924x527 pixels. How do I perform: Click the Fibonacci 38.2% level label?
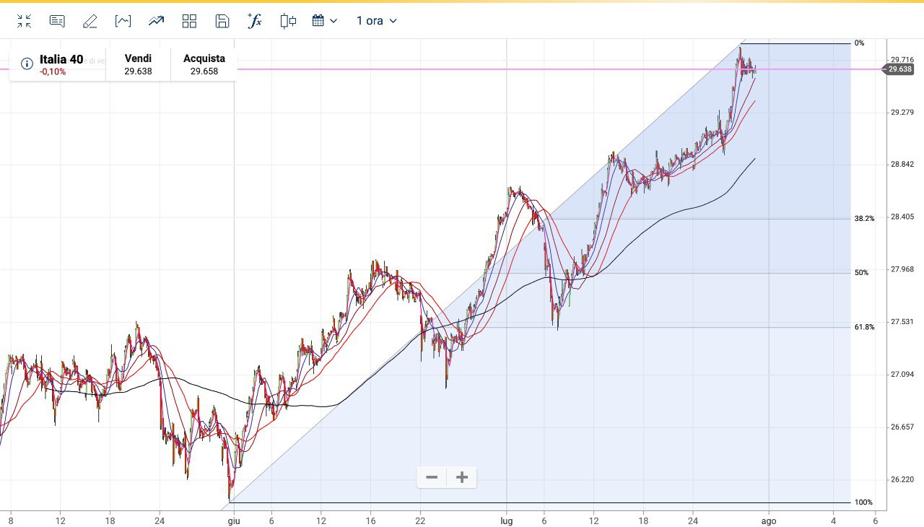pos(864,218)
